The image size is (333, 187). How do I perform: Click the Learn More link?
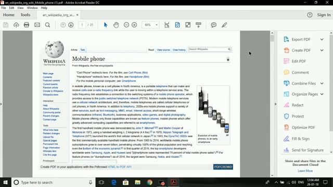(305, 171)
